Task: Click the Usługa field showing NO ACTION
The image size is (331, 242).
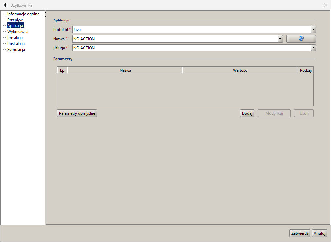Action: (192, 48)
